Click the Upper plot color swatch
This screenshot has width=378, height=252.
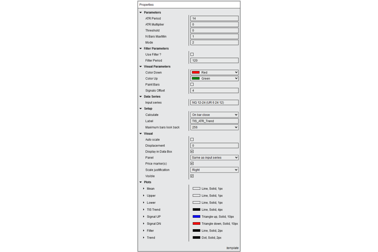tap(196, 196)
